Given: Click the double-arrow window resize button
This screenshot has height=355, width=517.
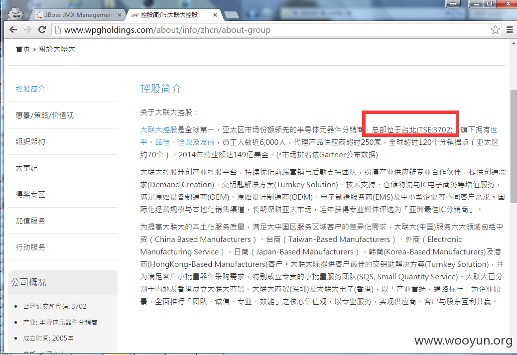Looking at the screenshot, I should pos(453,4).
